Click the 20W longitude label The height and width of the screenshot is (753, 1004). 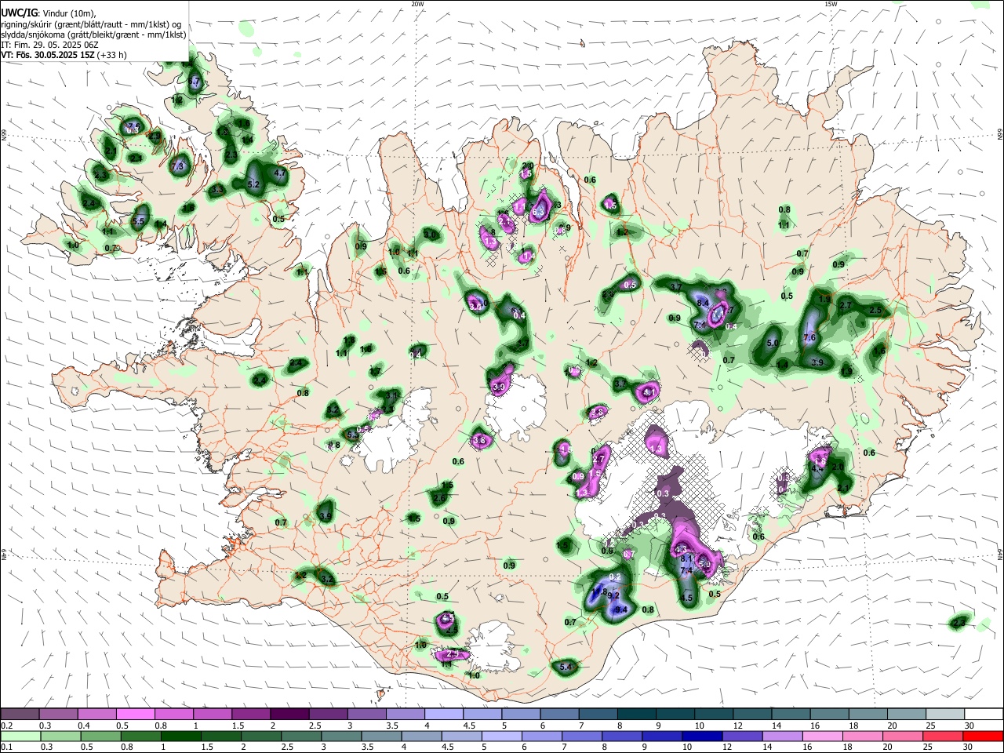point(418,4)
